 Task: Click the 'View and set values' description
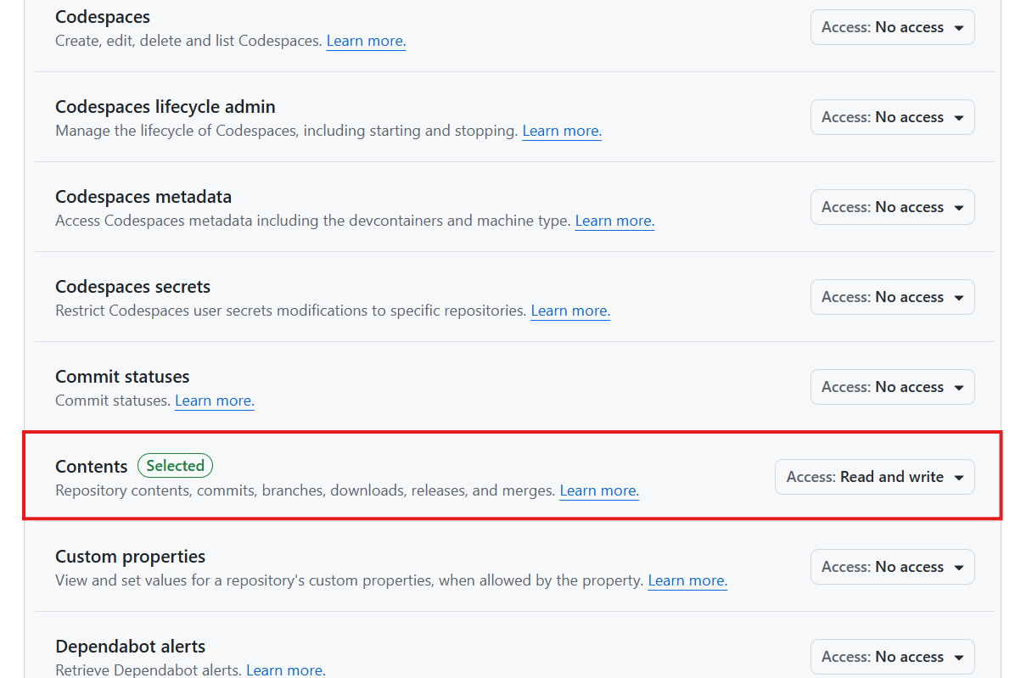click(x=350, y=580)
